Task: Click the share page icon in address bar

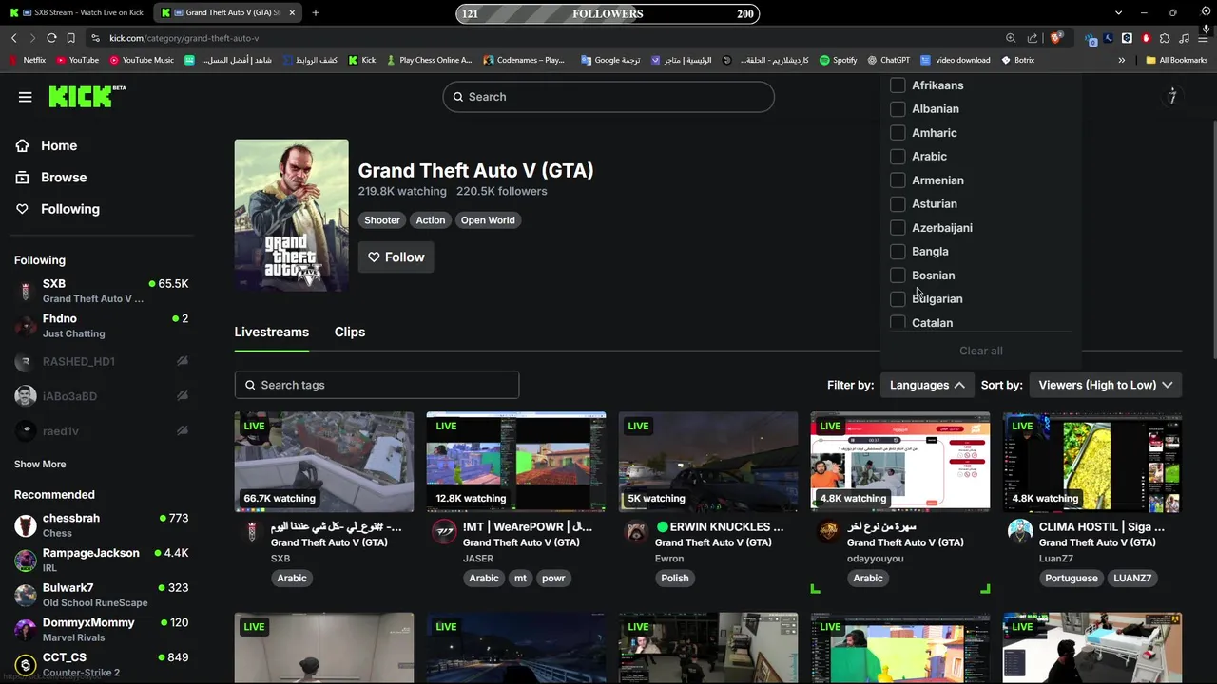Action: point(1033,38)
